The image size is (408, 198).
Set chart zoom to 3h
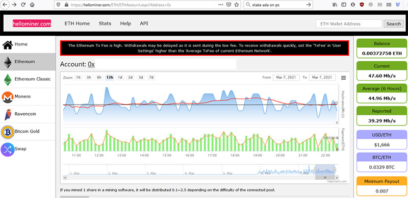click(89, 78)
